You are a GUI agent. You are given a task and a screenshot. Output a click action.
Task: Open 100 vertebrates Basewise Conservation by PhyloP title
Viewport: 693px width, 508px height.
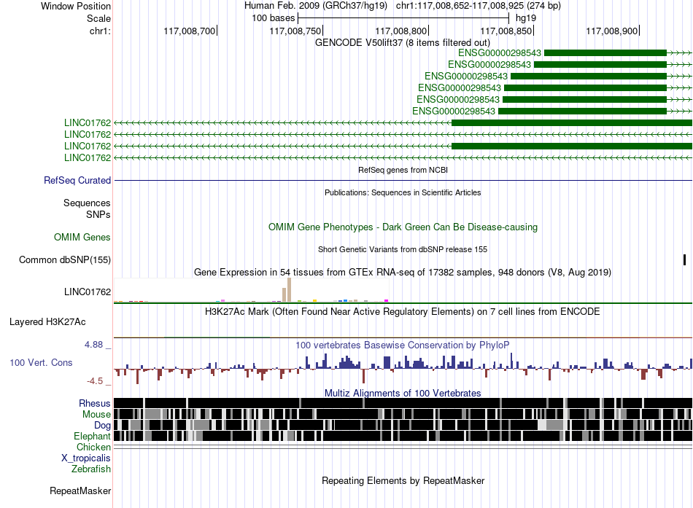click(x=403, y=345)
